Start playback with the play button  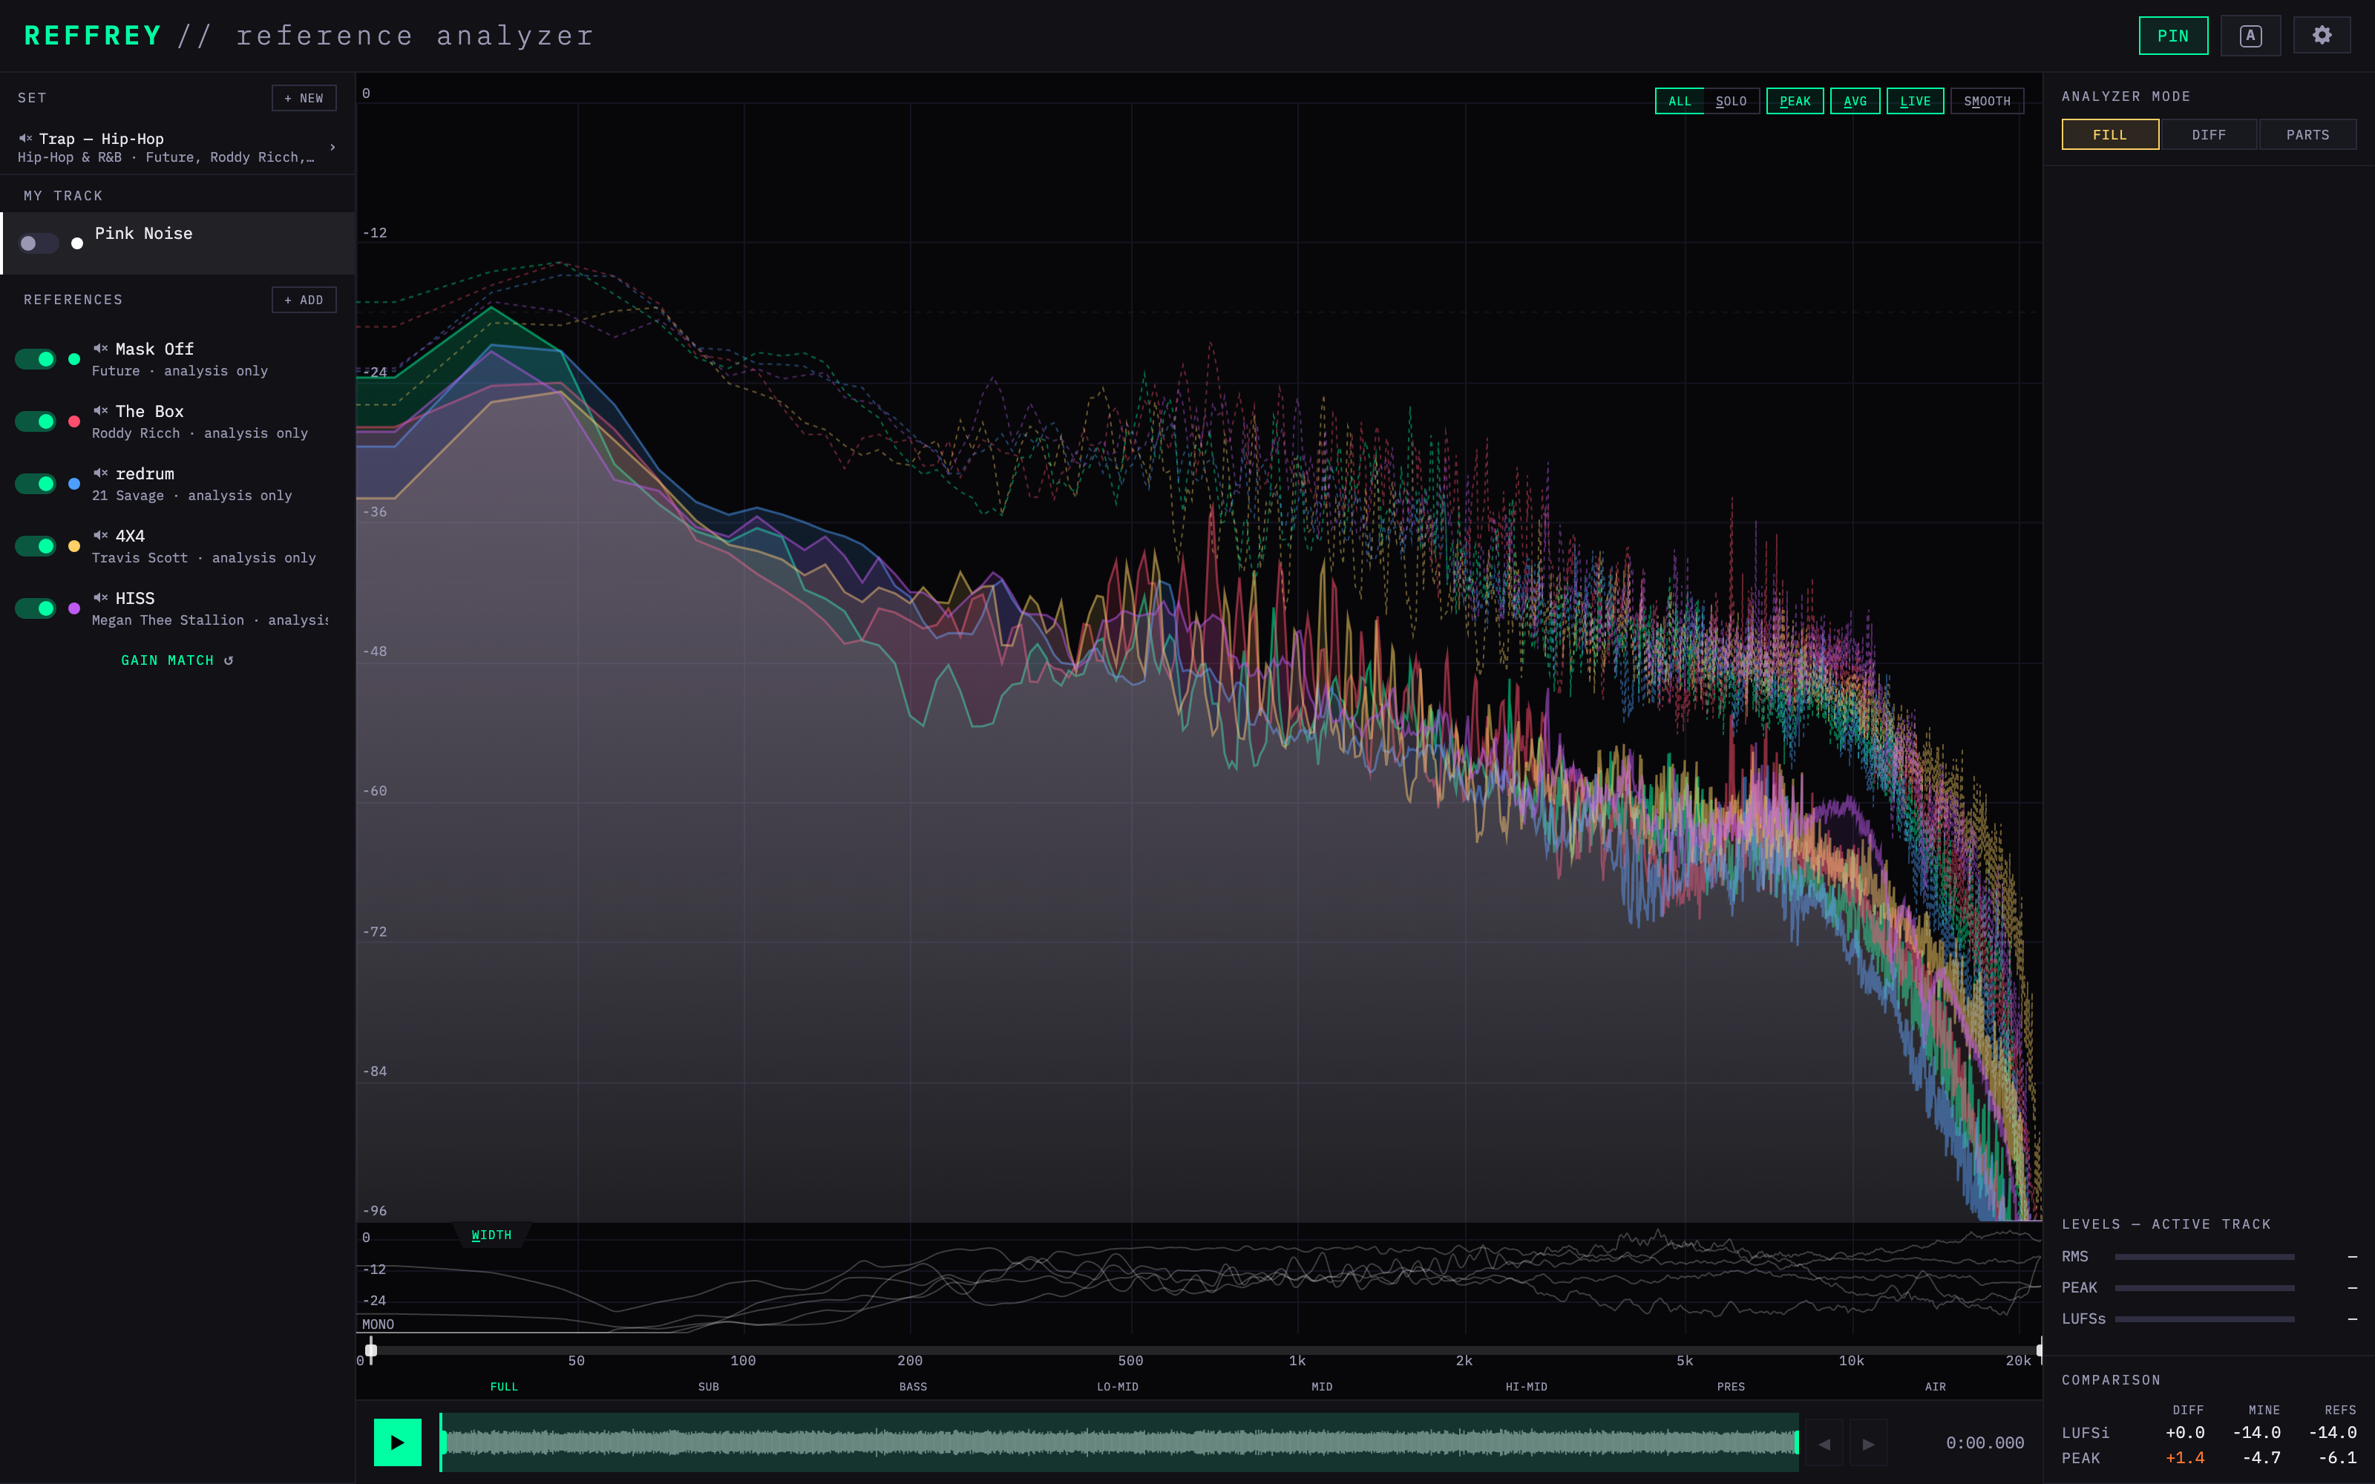tap(398, 1442)
